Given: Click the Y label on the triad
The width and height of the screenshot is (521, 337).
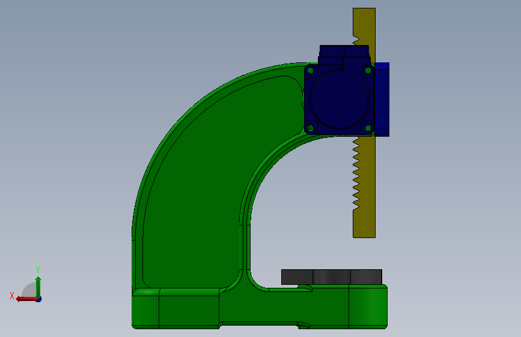Looking at the screenshot, I should (x=38, y=270).
